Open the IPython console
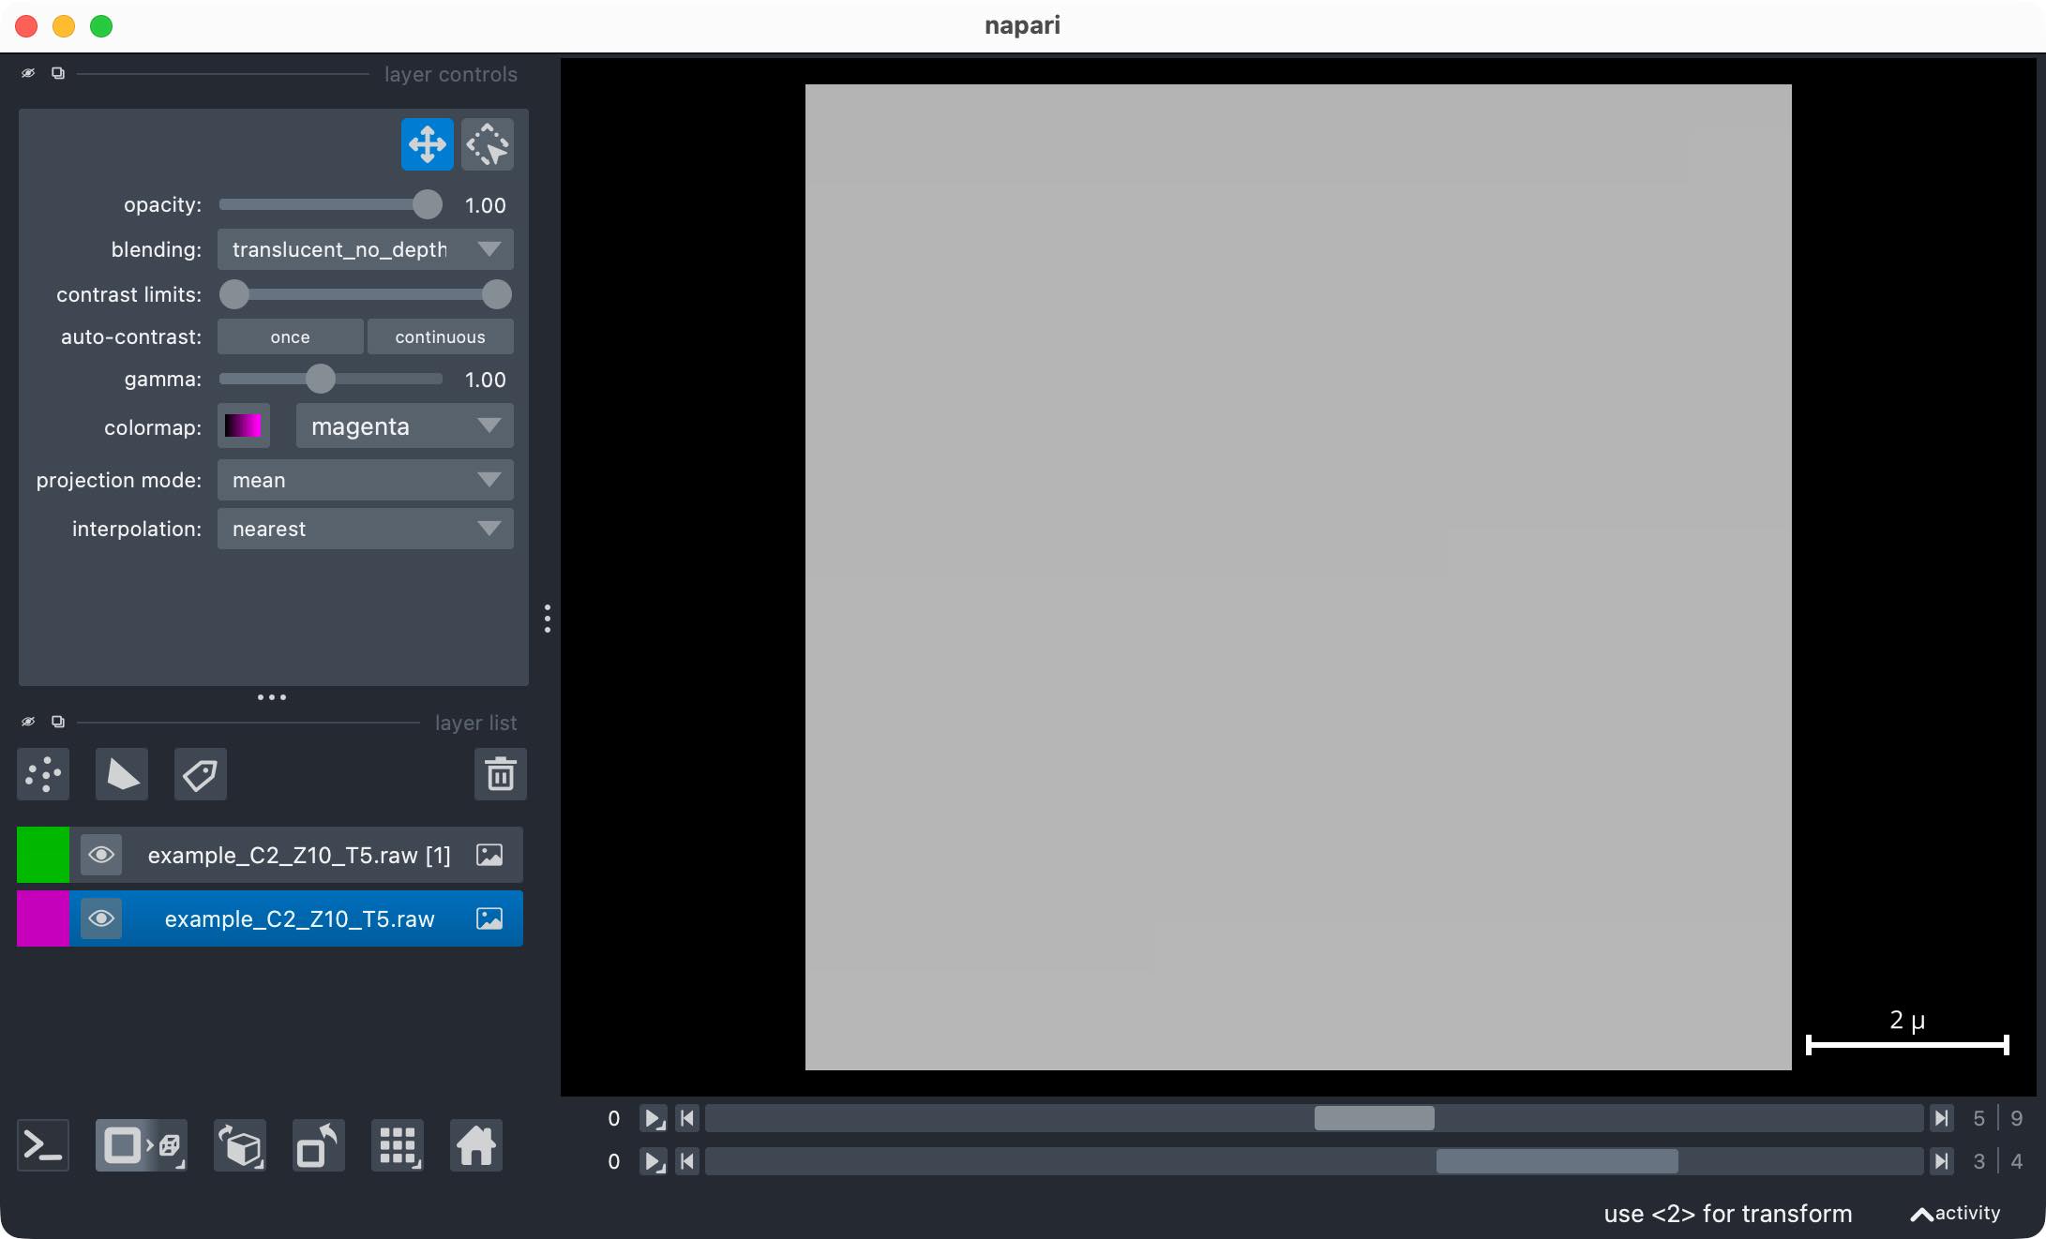2046x1239 pixels. (x=43, y=1145)
